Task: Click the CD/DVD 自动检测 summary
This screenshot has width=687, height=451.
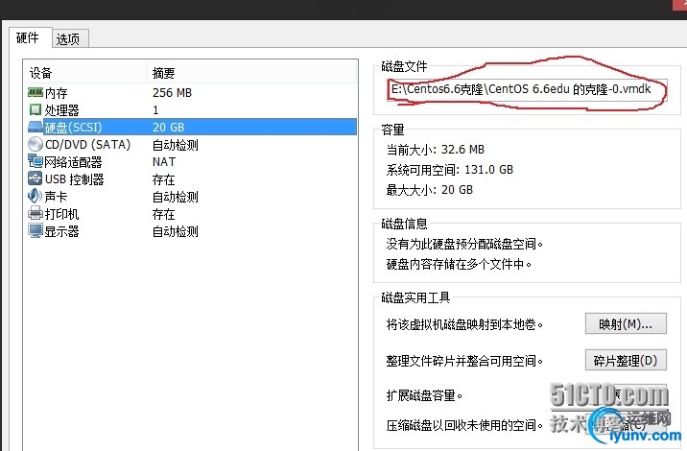Action: coord(176,145)
